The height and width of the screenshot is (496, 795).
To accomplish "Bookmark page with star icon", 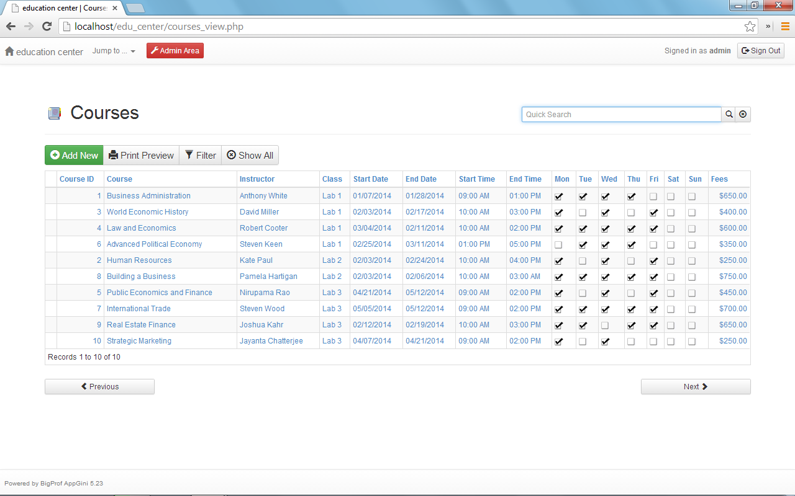I will coord(750,27).
